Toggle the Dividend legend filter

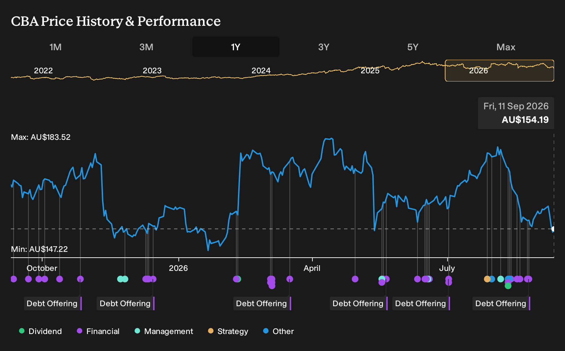click(40, 331)
